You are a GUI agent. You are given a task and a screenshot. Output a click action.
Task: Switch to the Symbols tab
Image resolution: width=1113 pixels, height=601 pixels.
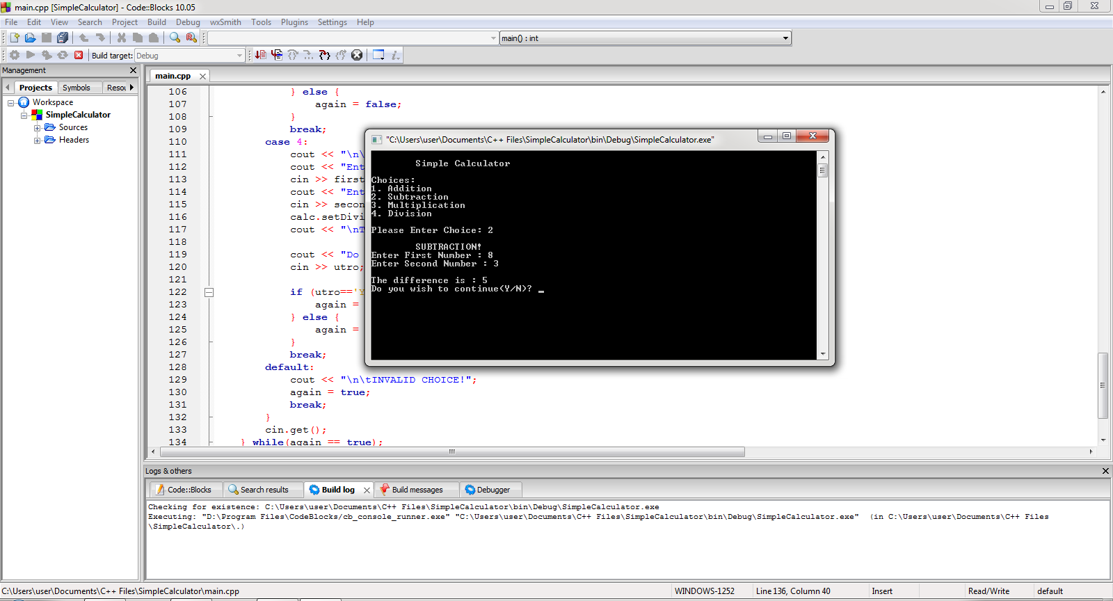(x=77, y=88)
